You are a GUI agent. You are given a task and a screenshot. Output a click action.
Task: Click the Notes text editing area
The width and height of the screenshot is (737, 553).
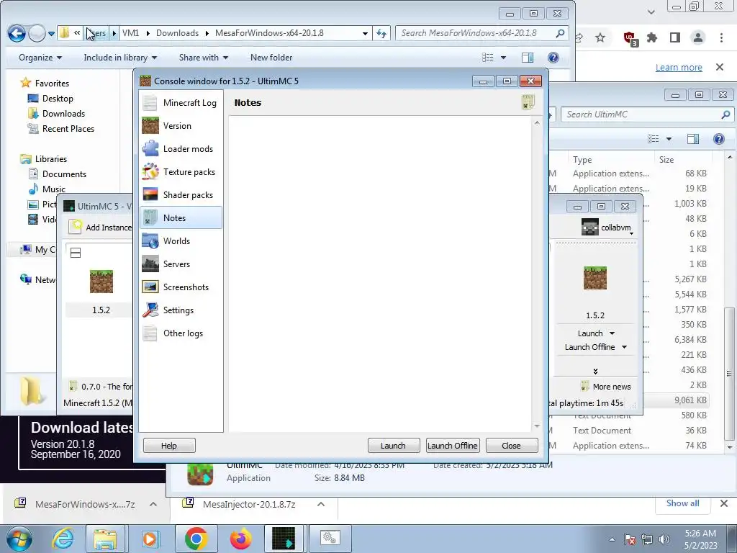(380, 274)
